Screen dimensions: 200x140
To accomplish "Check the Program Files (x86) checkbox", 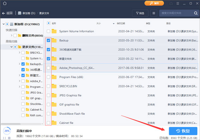I will point(49,77).
